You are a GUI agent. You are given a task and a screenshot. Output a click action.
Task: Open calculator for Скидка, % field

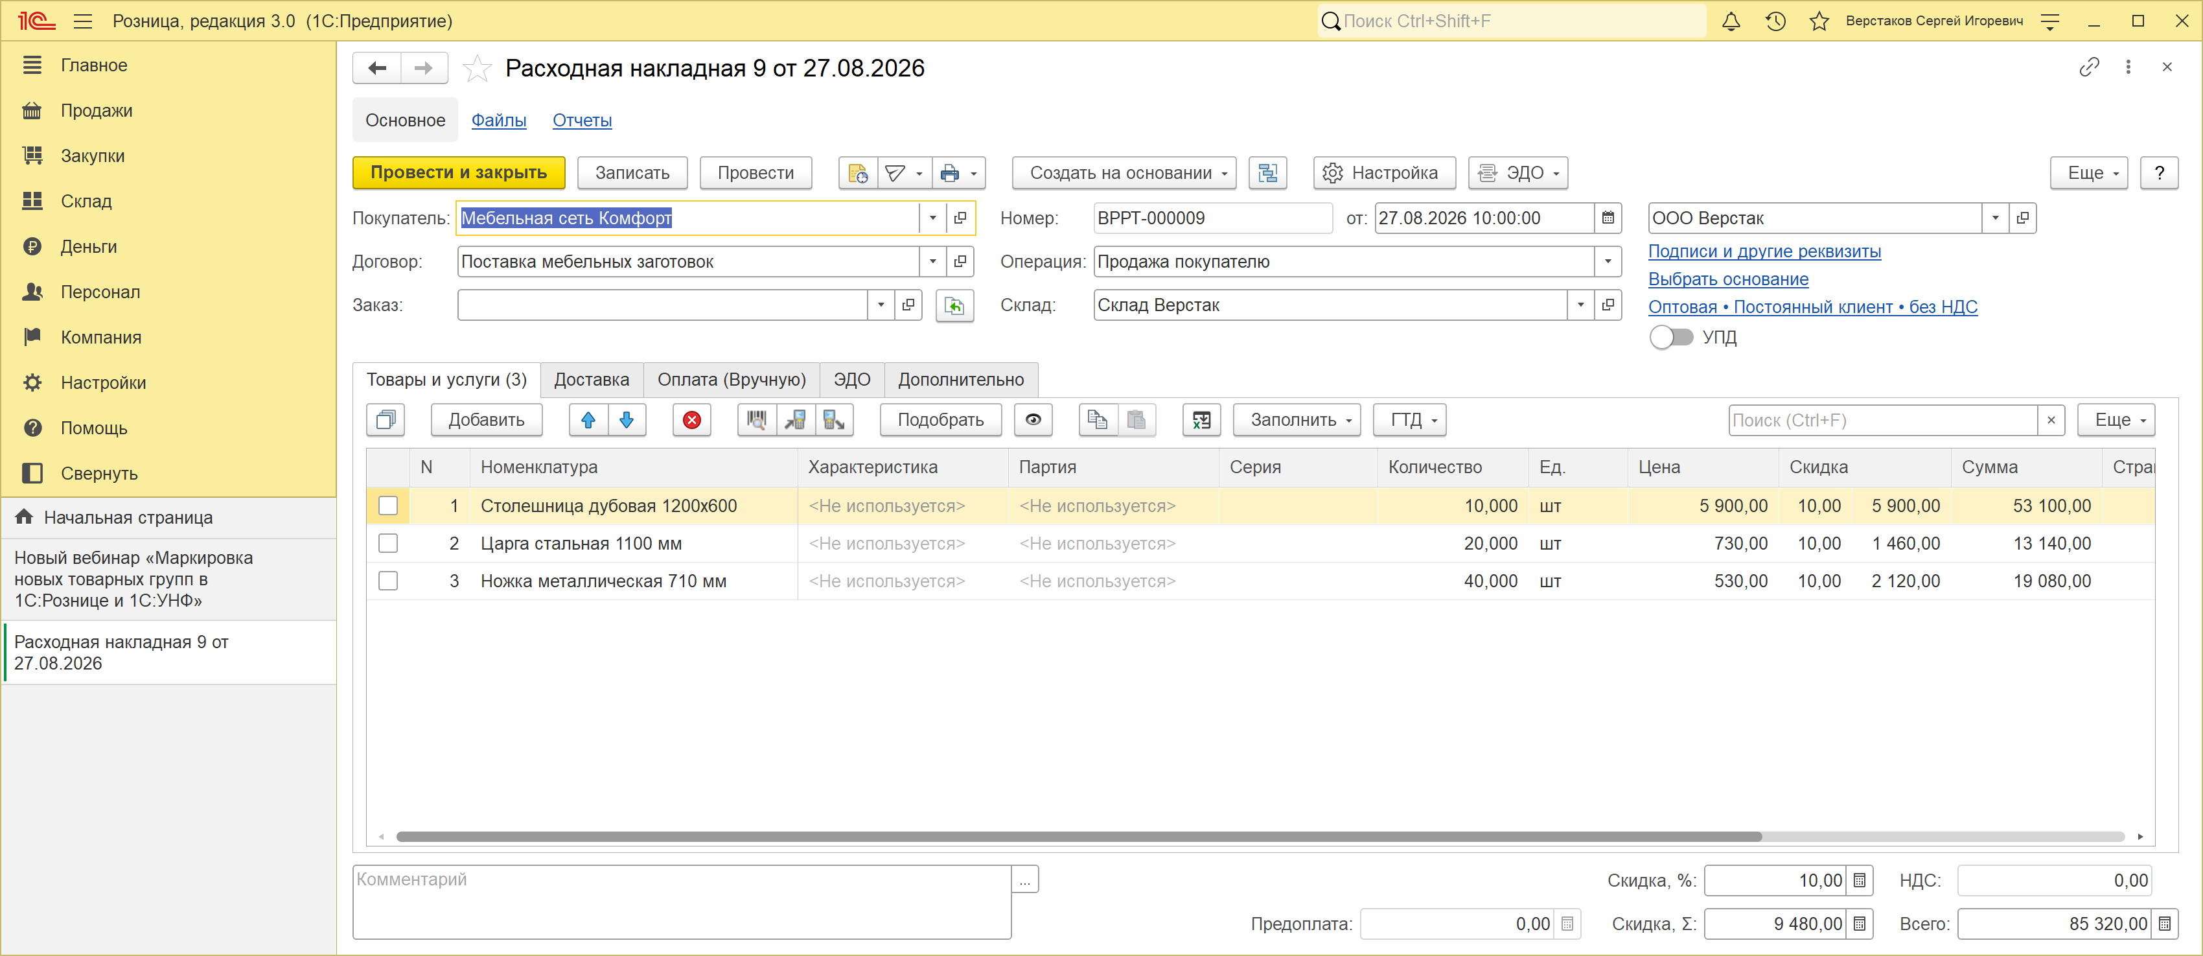pyautogui.click(x=1859, y=880)
